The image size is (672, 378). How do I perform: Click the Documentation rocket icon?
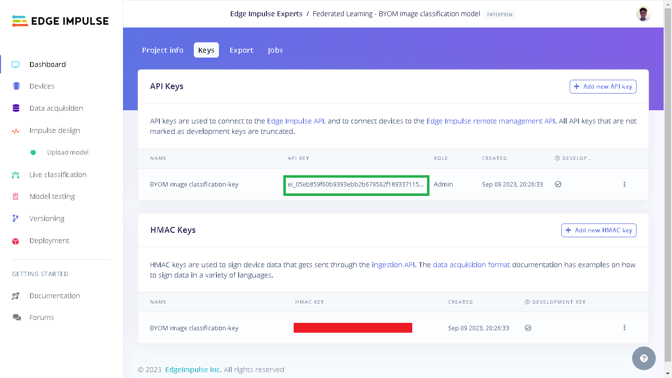pyautogui.click(x=16, y=296)
